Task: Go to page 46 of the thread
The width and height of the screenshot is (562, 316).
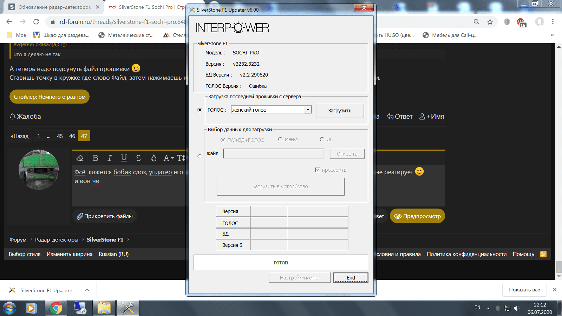Action: click(x=72, y=136)
